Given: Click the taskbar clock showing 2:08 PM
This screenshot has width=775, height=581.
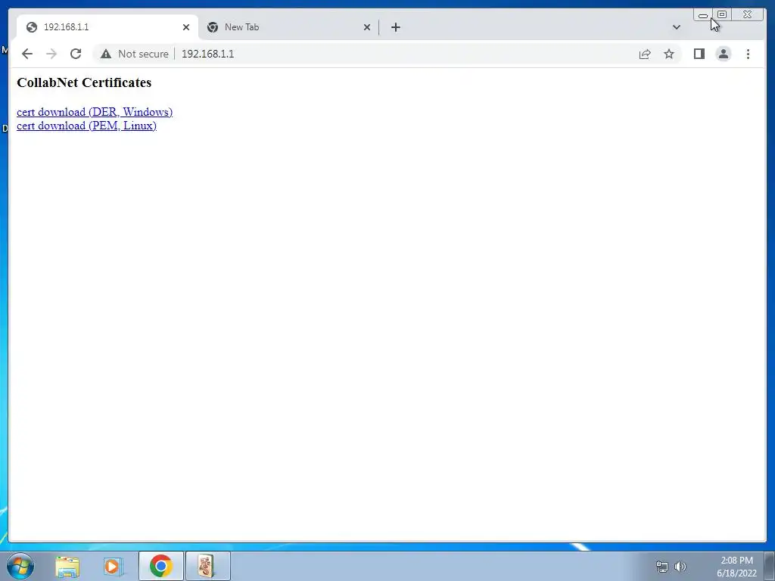Looking at the screenshot, I should (736, 567).
